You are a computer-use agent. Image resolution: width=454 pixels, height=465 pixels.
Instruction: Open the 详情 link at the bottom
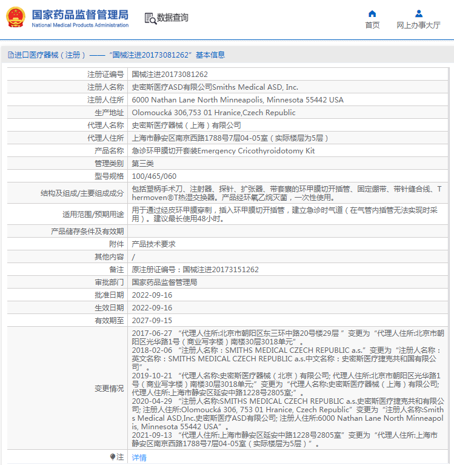click(x=139, y=458)
